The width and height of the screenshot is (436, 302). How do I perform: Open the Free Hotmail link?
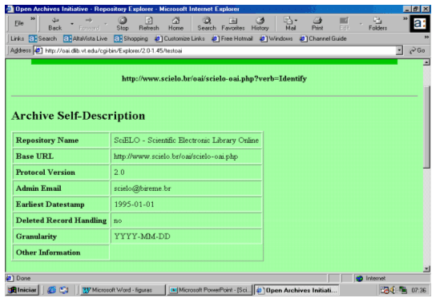[x=232, y=38]
